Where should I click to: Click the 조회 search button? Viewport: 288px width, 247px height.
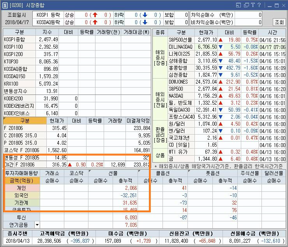pyautogui.click(x=279, y=22)
